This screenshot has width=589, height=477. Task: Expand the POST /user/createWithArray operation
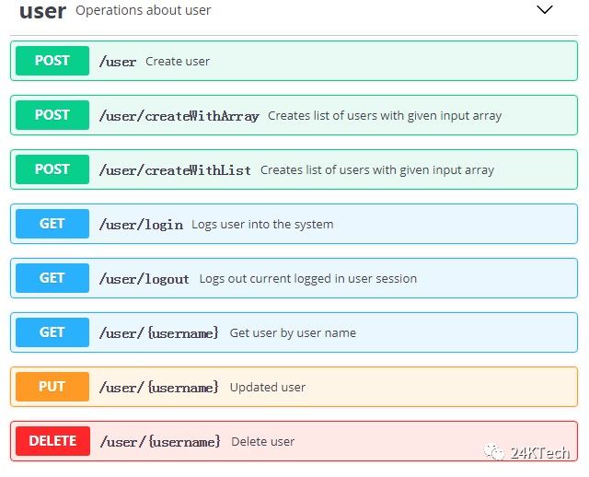coord(294,115)
